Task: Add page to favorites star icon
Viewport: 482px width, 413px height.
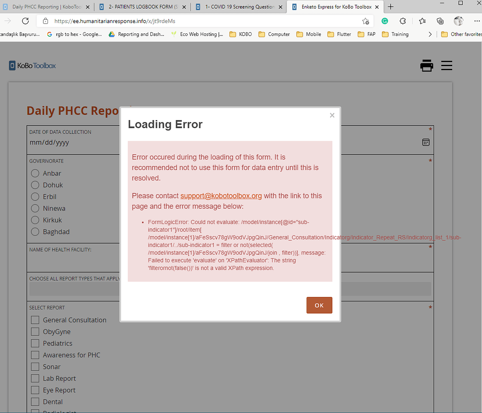Action: (365, 21)
